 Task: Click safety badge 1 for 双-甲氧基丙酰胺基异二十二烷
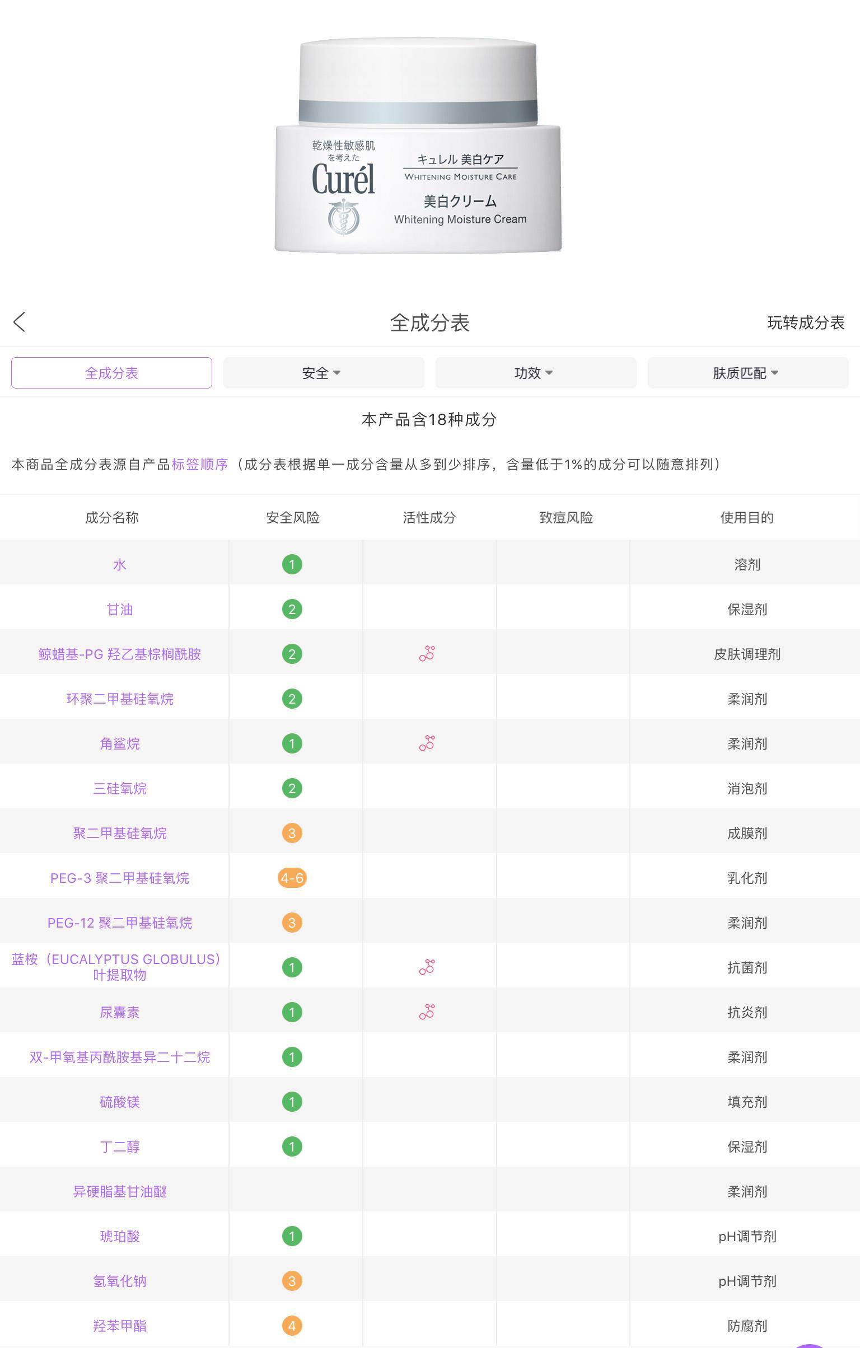click(x=292, y=1057)
